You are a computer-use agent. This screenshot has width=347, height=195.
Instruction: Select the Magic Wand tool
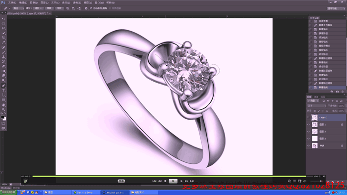(3, 33)
